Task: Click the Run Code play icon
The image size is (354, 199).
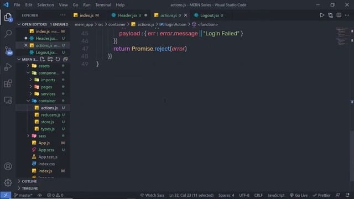Action: 322,15
